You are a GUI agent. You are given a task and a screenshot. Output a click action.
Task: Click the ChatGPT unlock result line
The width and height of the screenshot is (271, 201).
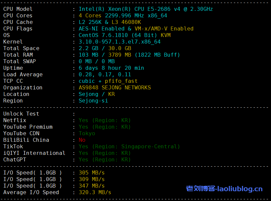105,160
